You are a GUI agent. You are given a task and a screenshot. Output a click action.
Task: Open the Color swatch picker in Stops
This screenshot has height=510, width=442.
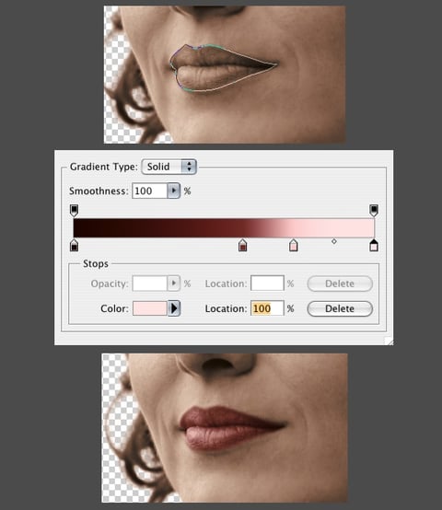point(149,308)
